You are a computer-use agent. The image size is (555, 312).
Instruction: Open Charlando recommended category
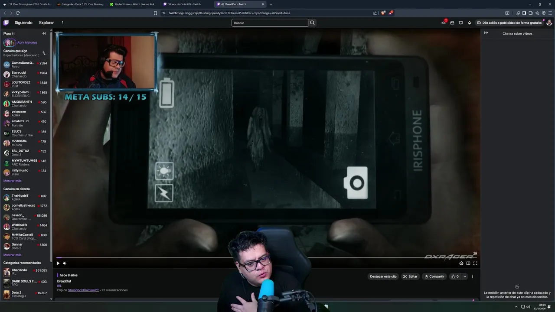pyautogui.click(x=26, y=272)
